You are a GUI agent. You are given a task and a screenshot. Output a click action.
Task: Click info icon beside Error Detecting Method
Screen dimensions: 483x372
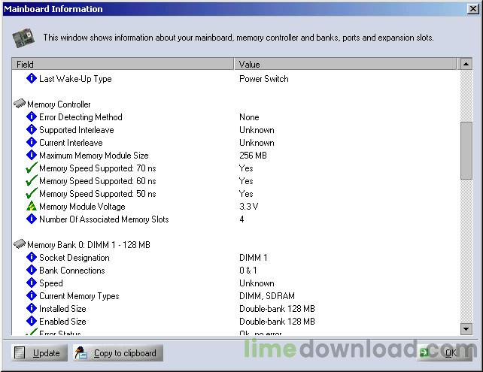31,117
